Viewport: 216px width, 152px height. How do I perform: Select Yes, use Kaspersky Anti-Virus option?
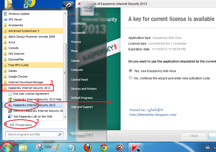point(130,71)
